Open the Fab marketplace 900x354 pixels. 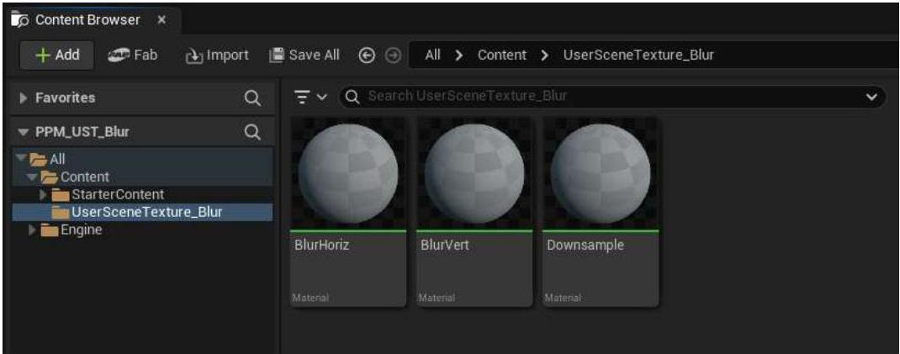click(132, 55)
